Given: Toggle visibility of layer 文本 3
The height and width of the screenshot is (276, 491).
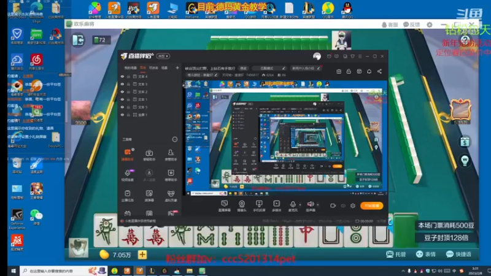Looking at the screenshot, I should click(122, 84).
